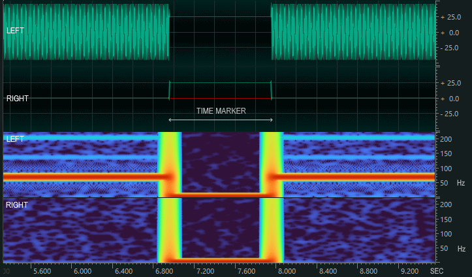Click the 9.200 time axis label
The image size is (472, 277).
[x=410, y=270]
